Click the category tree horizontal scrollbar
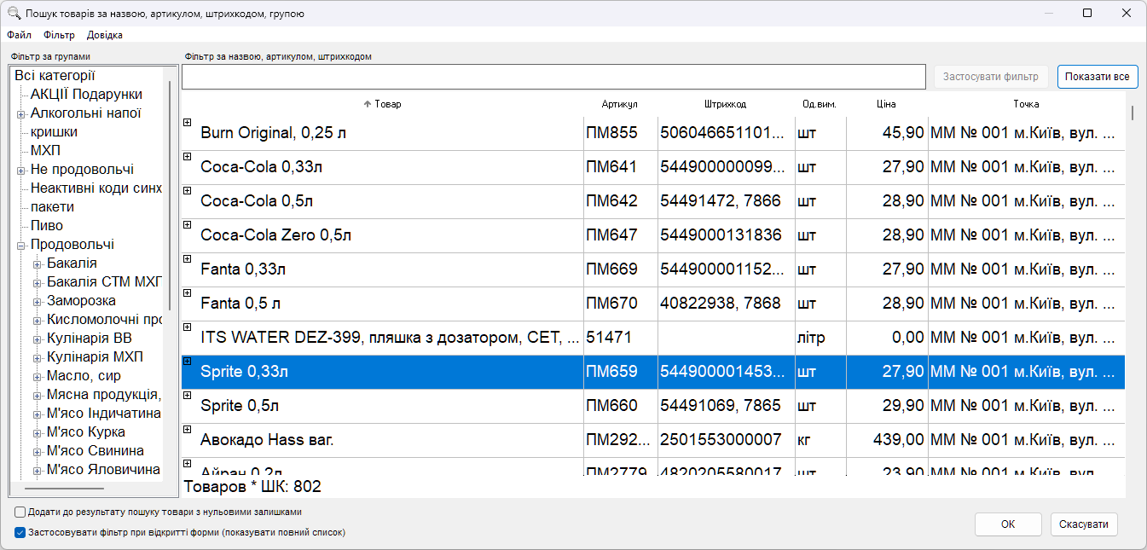Screen dimensions: 1147x550 tap(64, 489)
